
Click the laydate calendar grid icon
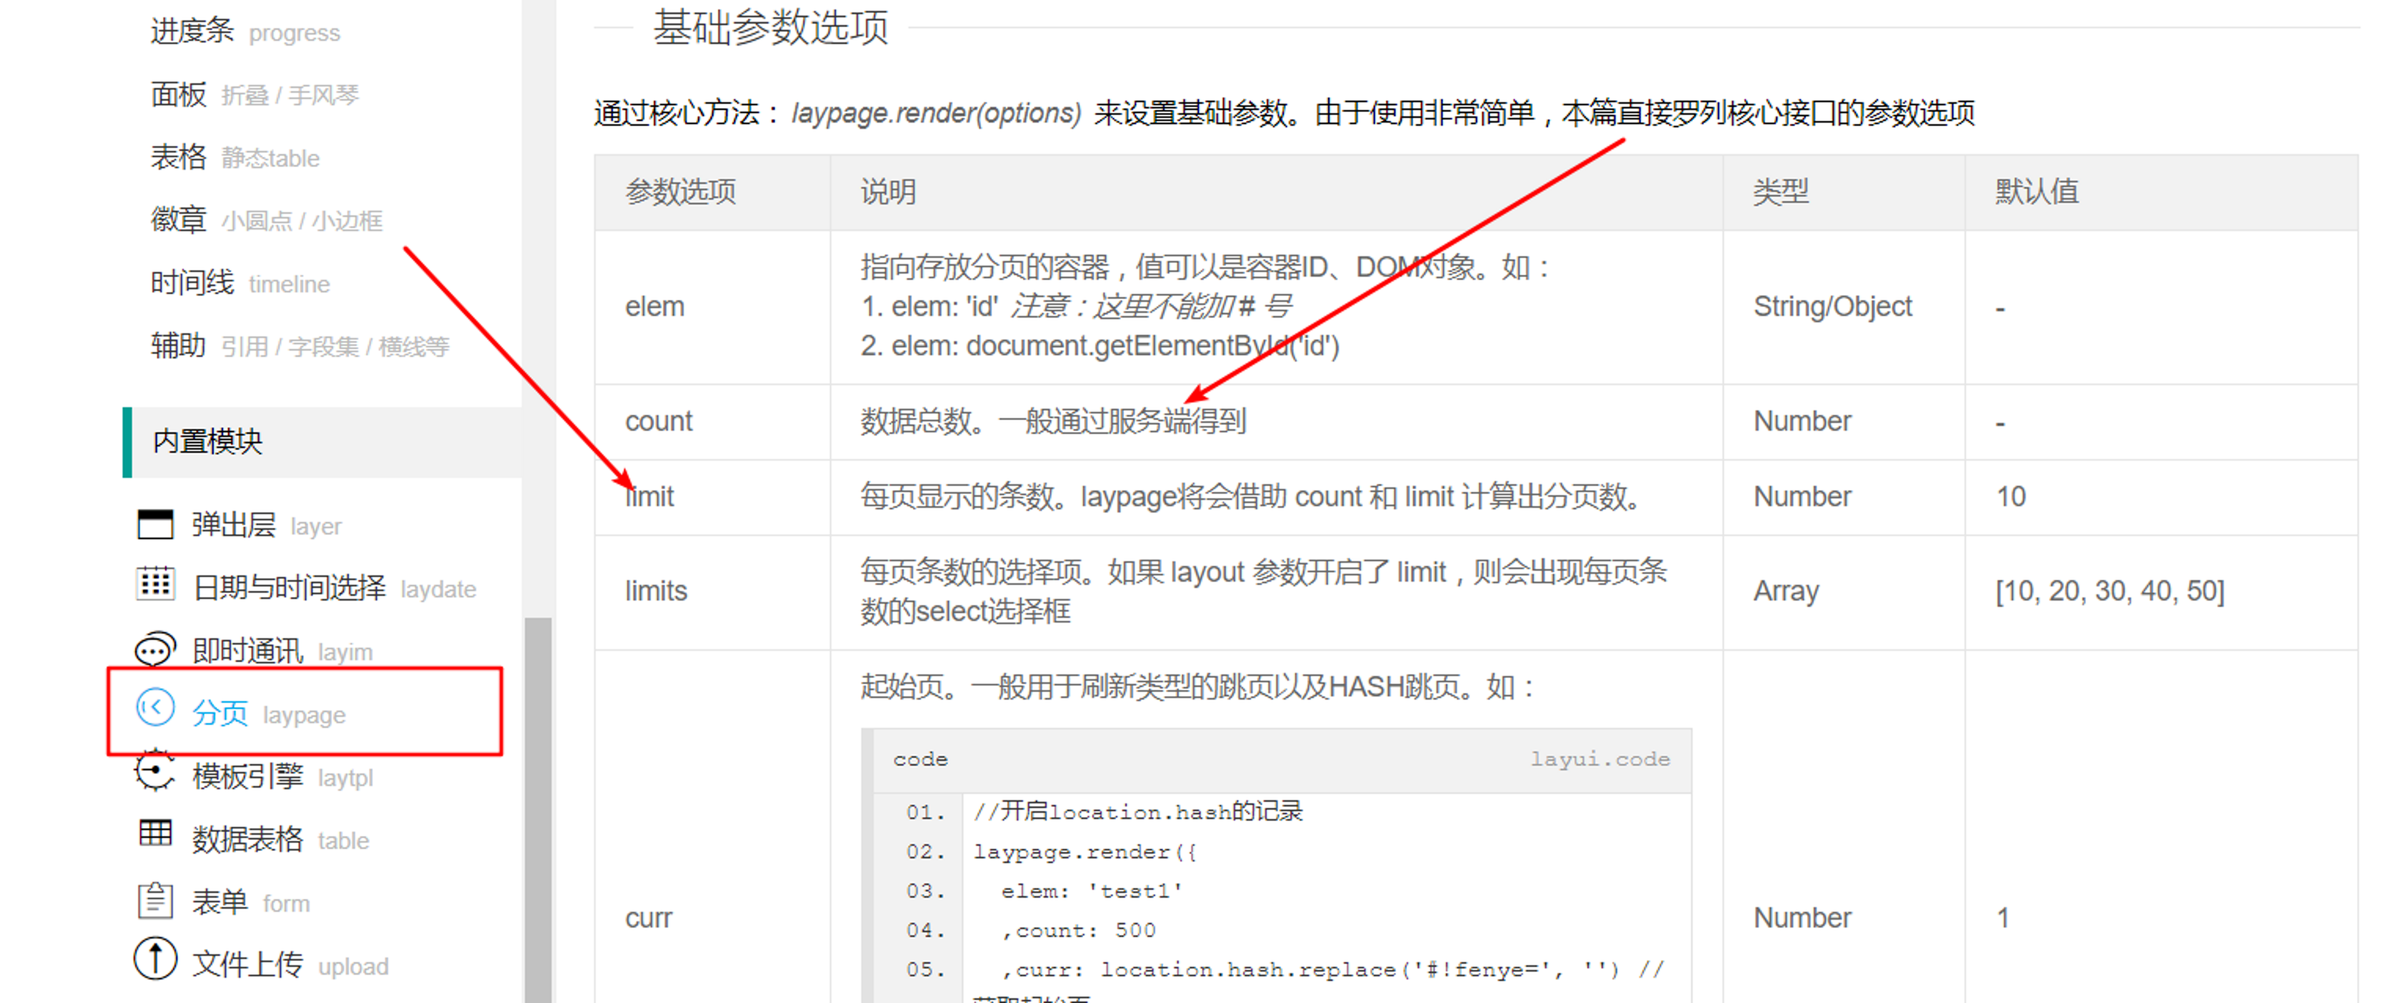(155, 585)
